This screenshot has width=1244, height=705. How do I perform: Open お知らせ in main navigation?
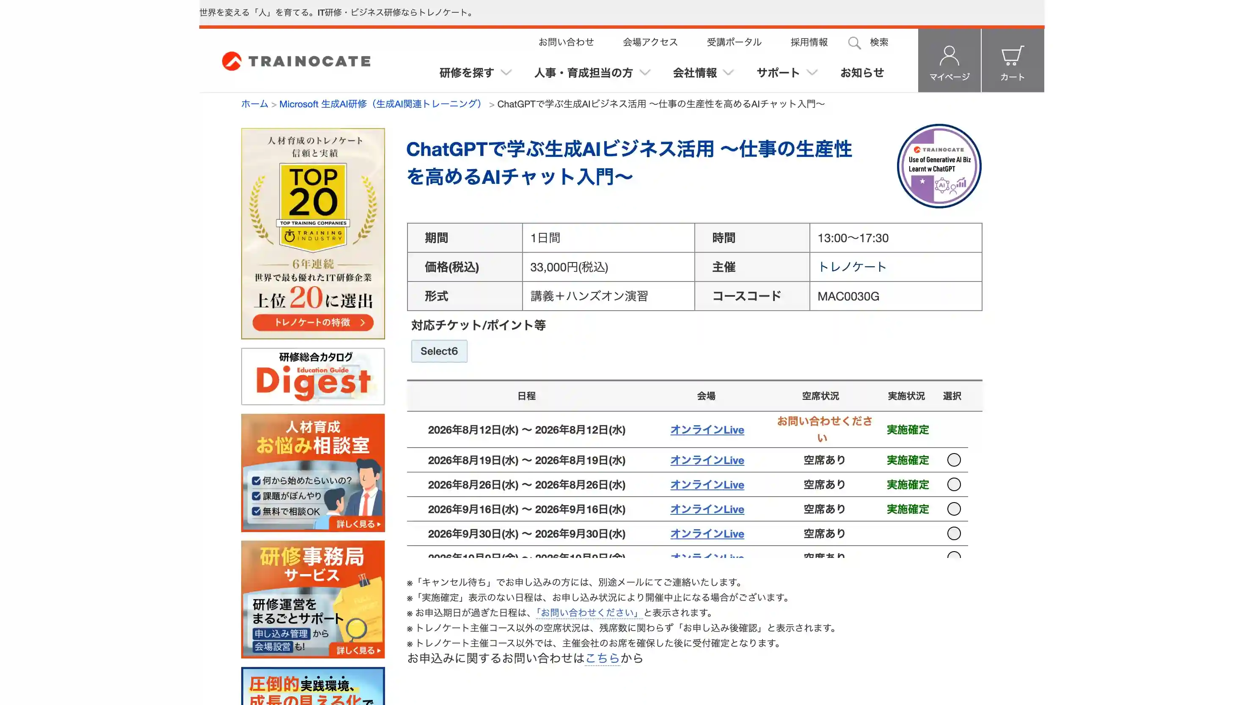(x=861, y=73)
